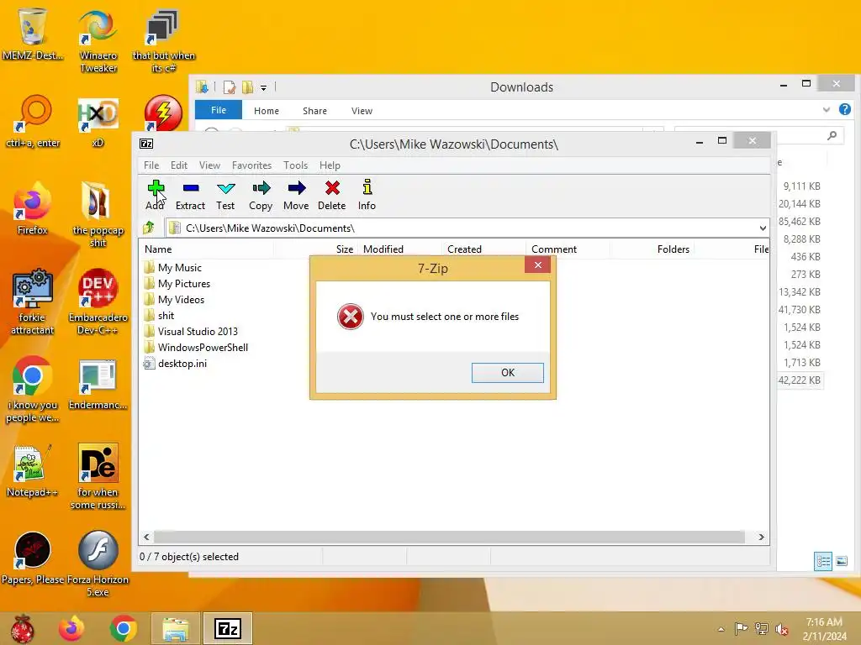
Task: Select the My Pictures folder
Action: (x=177, y=284)
